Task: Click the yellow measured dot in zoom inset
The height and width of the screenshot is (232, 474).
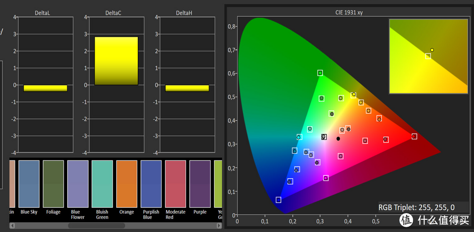Action: point(432,50)
